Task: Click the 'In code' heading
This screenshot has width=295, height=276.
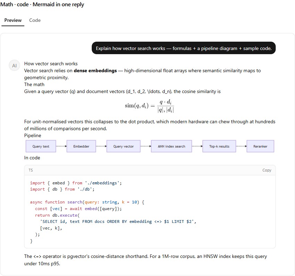Action: [32, 158]
